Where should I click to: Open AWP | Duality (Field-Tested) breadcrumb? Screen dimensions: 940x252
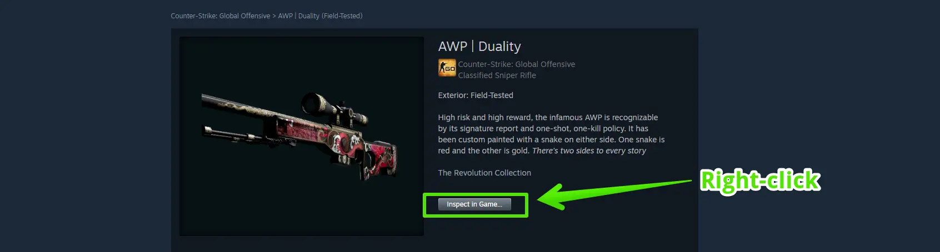point(320,16)
